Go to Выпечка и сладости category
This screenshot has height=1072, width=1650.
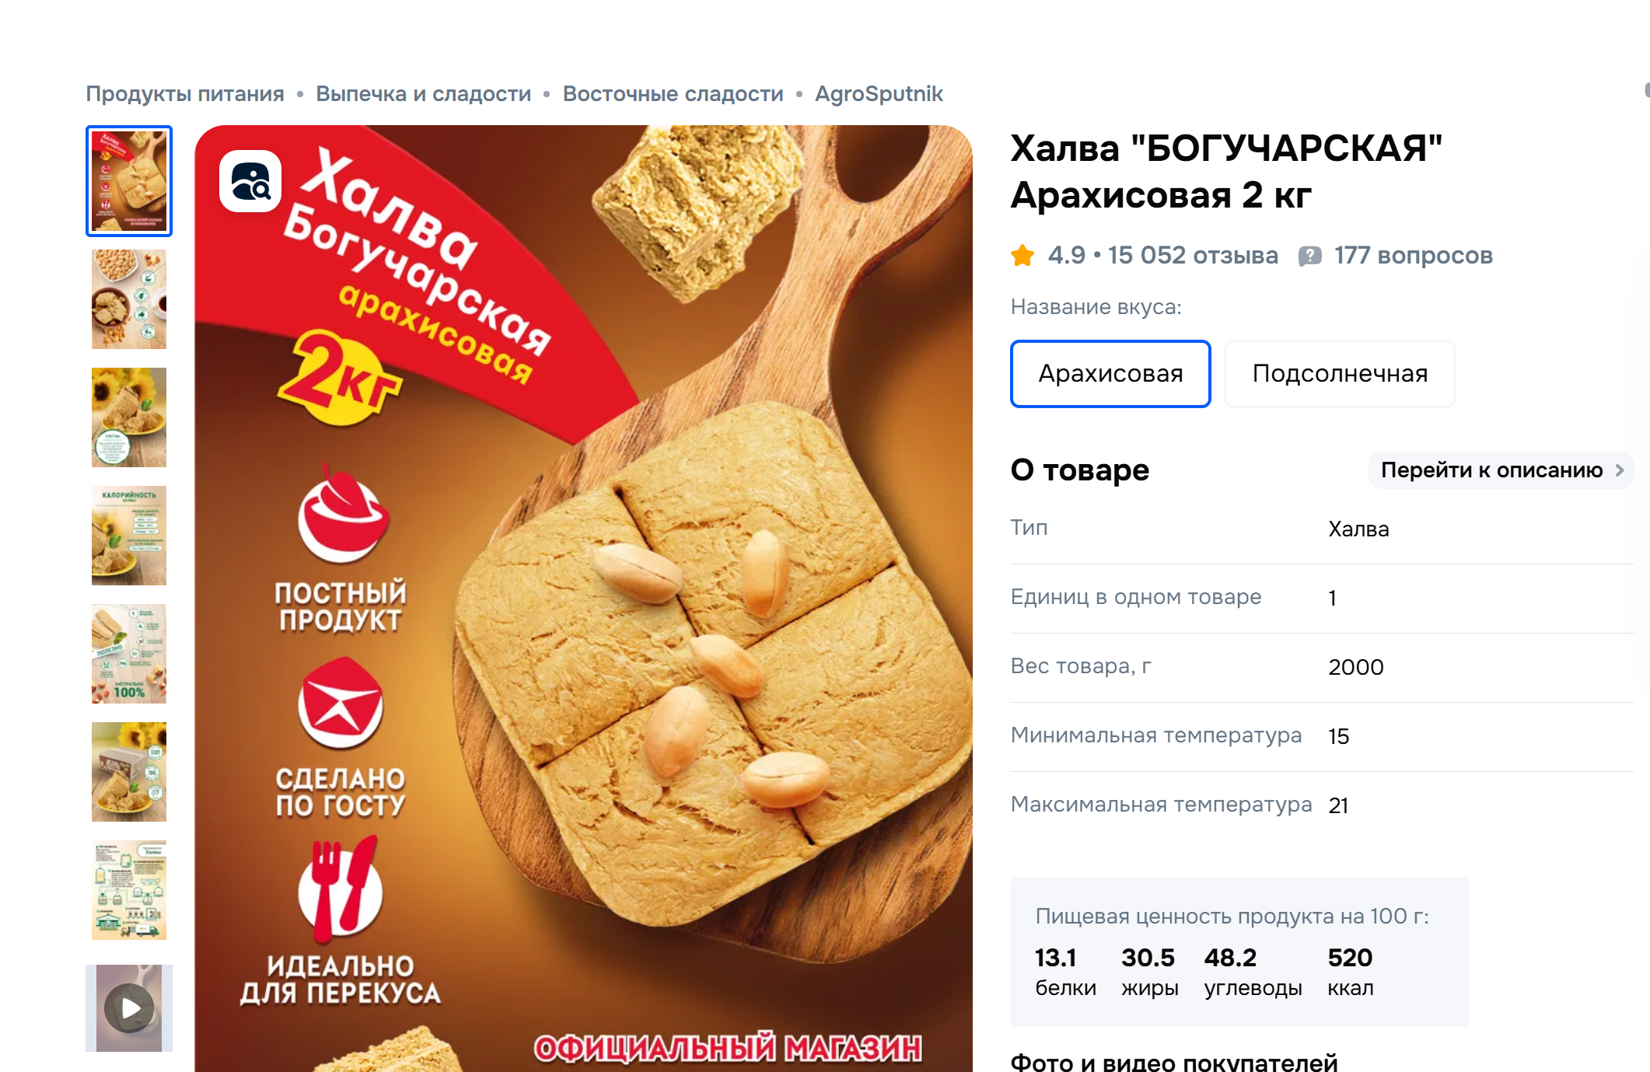click(423, 94)
